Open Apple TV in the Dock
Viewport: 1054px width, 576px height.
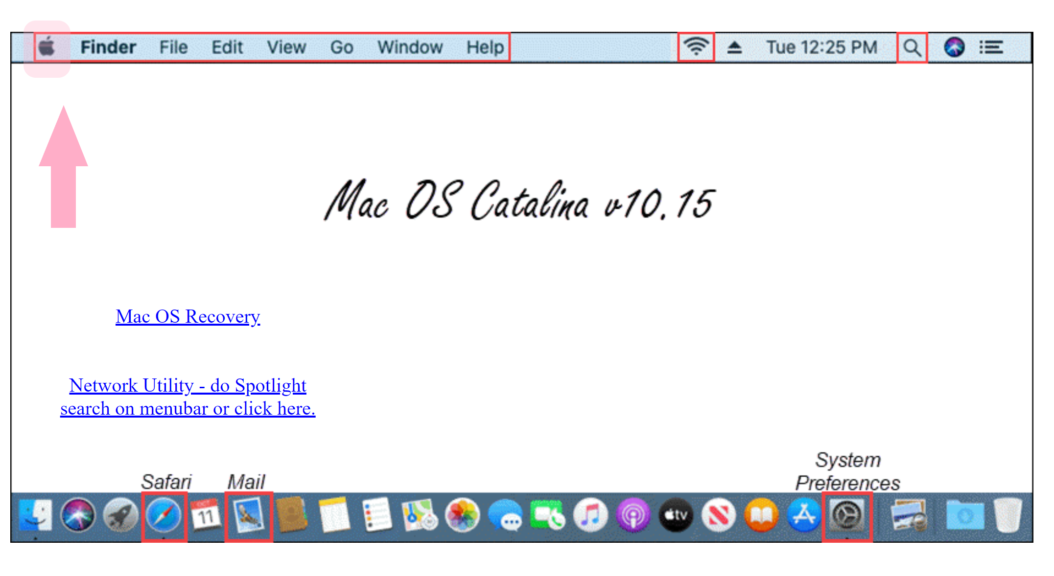676,515
